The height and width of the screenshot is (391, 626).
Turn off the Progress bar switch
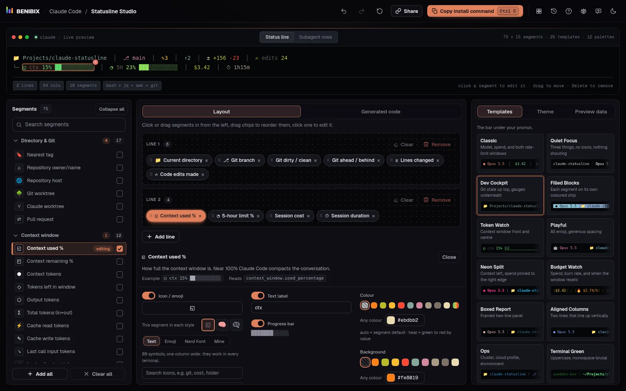click(258, 323)
